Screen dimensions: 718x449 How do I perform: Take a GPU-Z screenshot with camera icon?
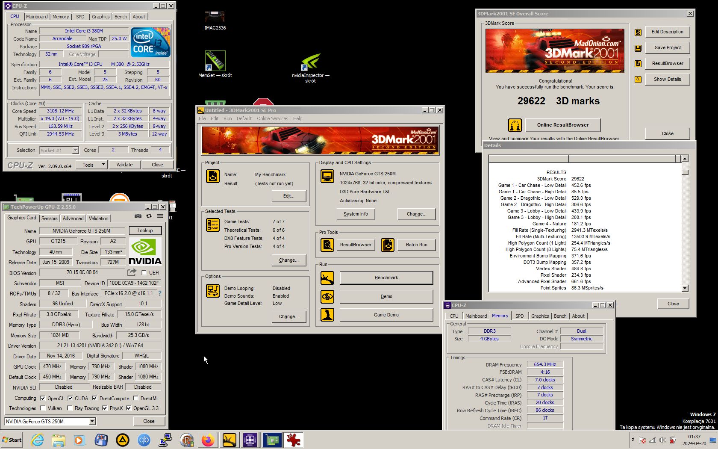pyautogui.click(x=138, y=216)
